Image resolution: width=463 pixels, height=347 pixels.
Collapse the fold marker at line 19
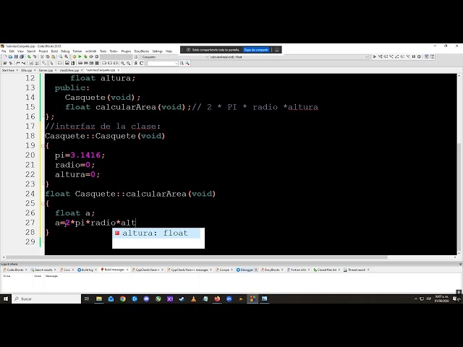[x=43, y=145]
